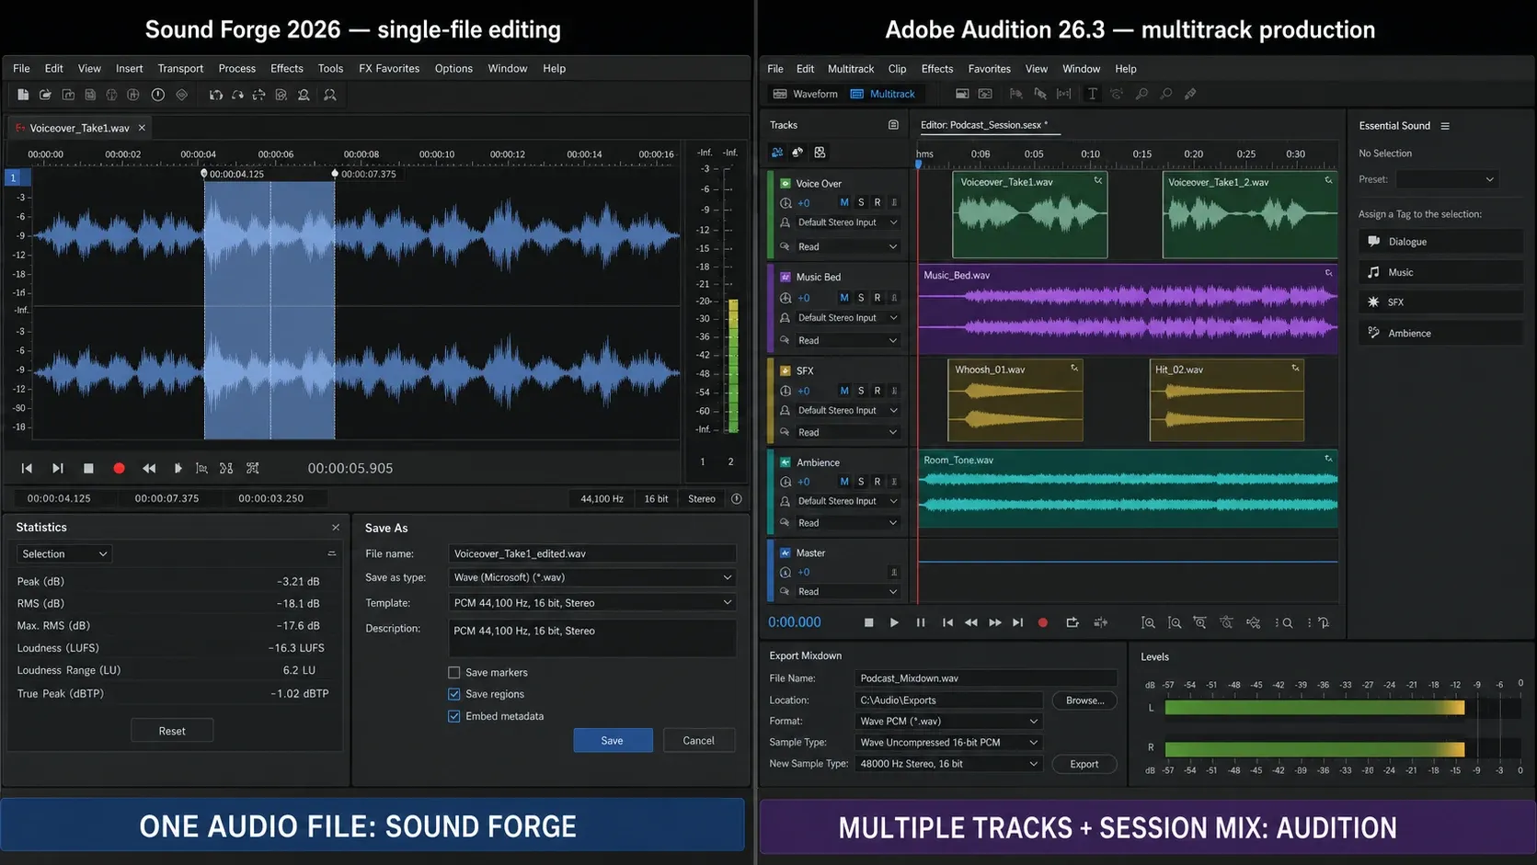Screen dimensions: 1537x865
Task: Click the Export Mixdown File Name field
Action: (x=985, y=678)
